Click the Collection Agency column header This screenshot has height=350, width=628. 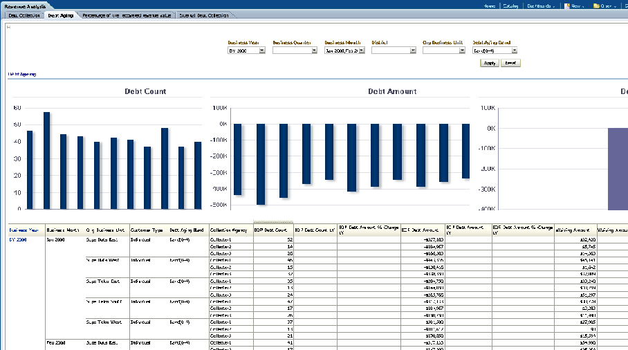point(229,230)
